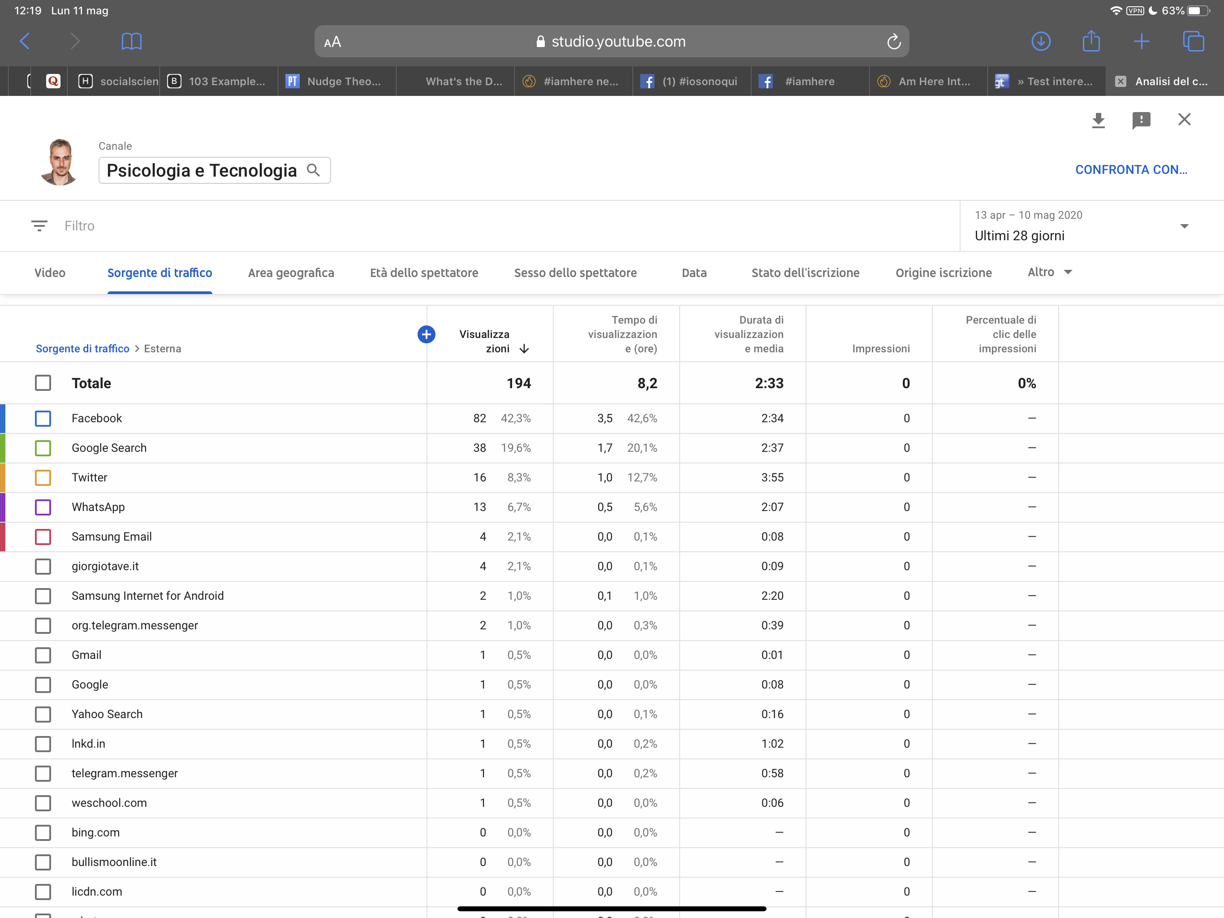The image size is (1224, 918).
Task: Sort by Visualizzazioni descending arrow
Action: pyautogui.click(x=524, y=349)
